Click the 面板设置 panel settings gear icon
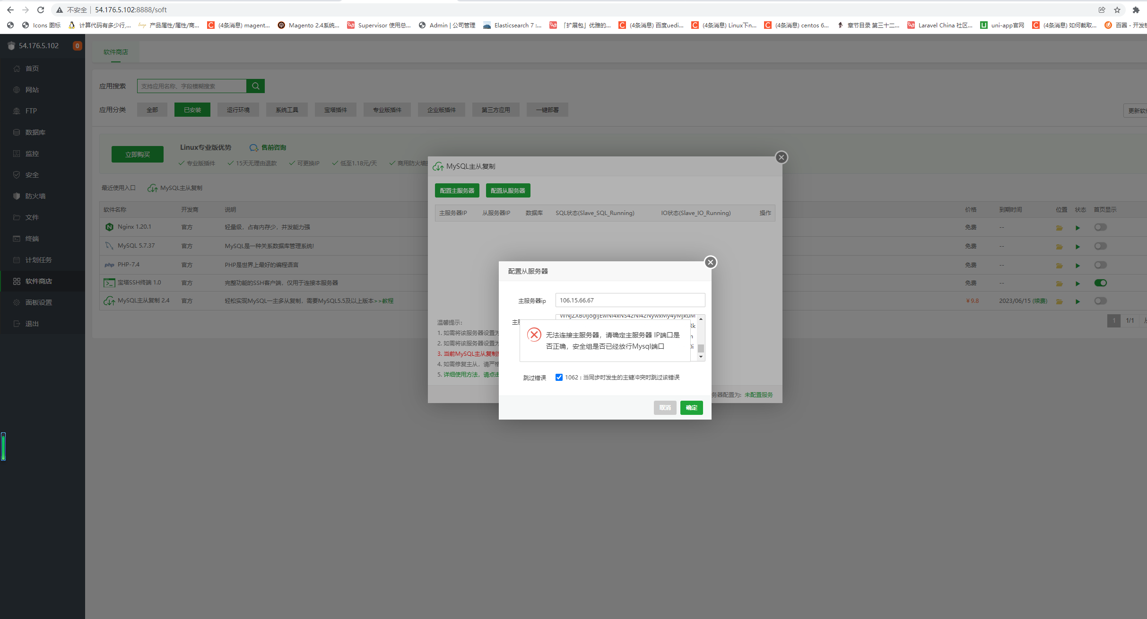This screenshot has width=1147, height=619. pos(17,302)
